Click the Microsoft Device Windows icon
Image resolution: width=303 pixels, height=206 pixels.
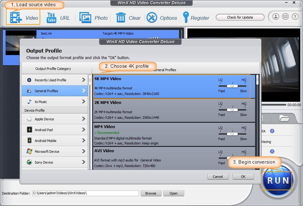tap(29, 151)
